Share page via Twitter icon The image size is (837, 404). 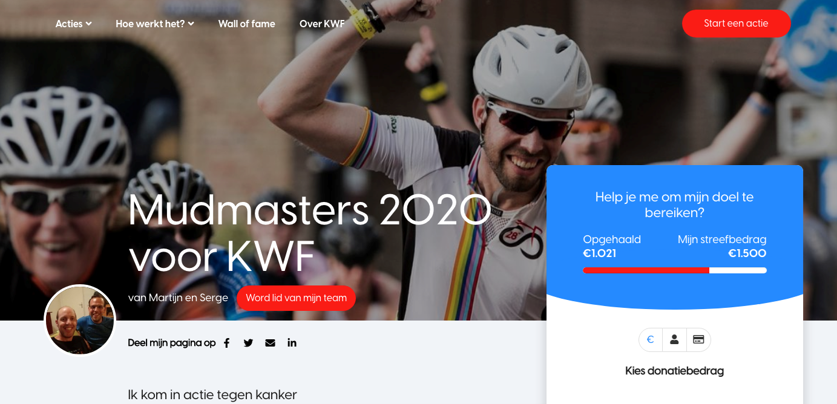[248, 343]
